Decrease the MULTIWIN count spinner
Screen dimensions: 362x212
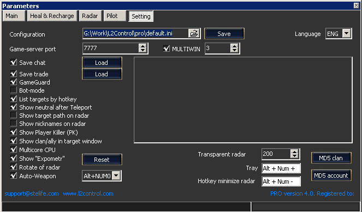(234, 51)
